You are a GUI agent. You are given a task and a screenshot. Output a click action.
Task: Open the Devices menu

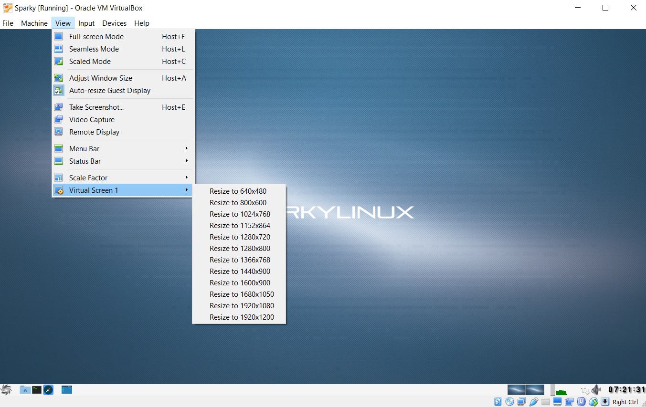115,23
